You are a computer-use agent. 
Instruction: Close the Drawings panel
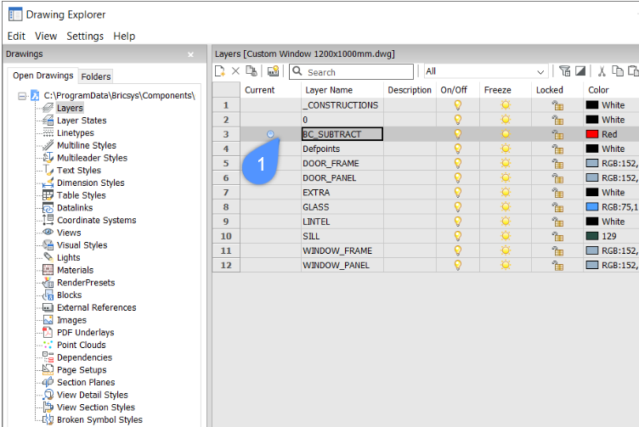190,54
